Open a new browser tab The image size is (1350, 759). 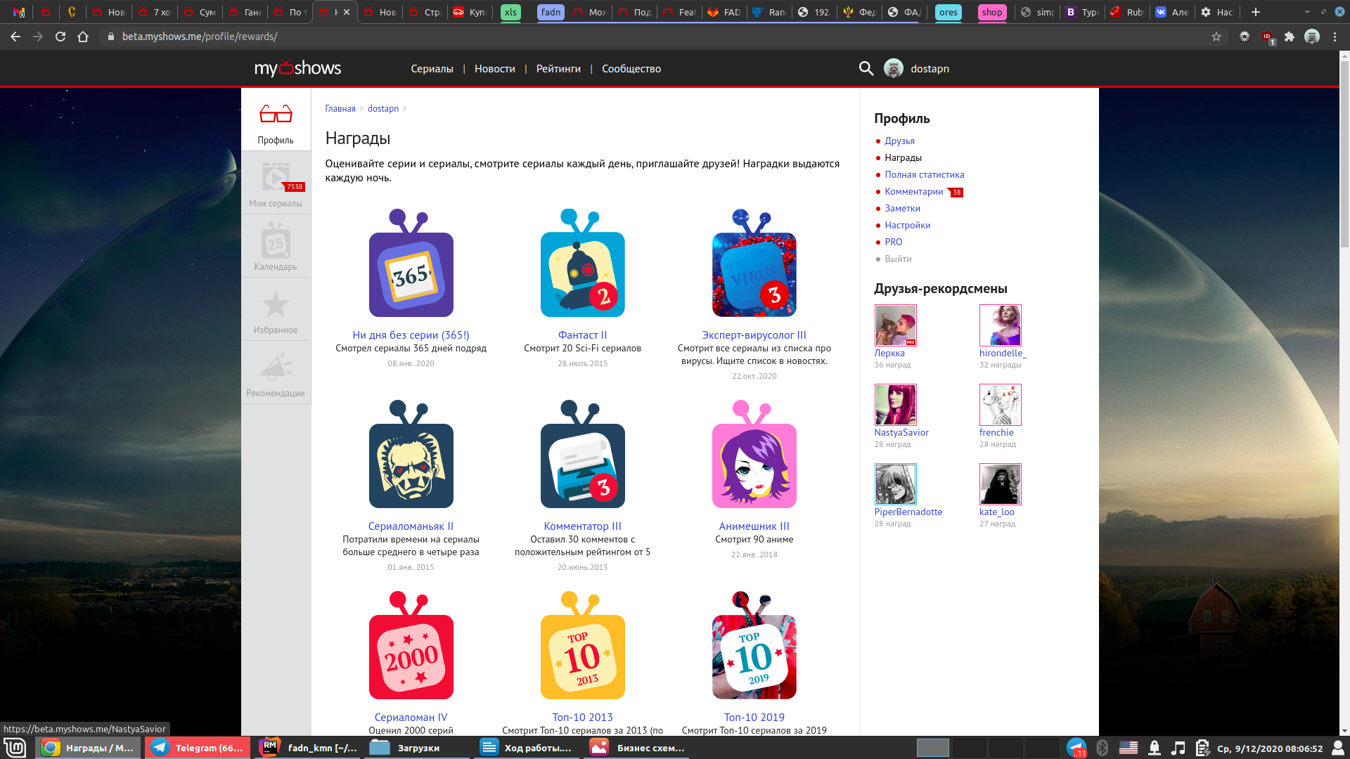tap(1256, 12)
